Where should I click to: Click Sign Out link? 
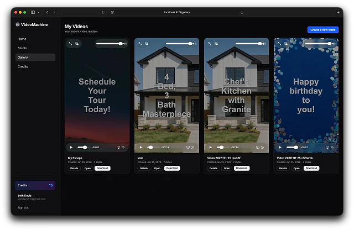(x=23, y=207)
